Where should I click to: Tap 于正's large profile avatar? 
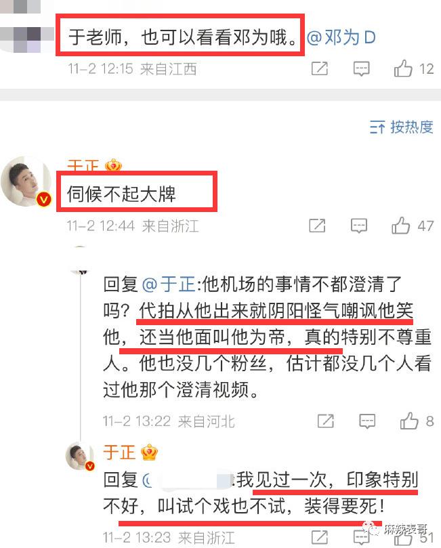point(26,182)
